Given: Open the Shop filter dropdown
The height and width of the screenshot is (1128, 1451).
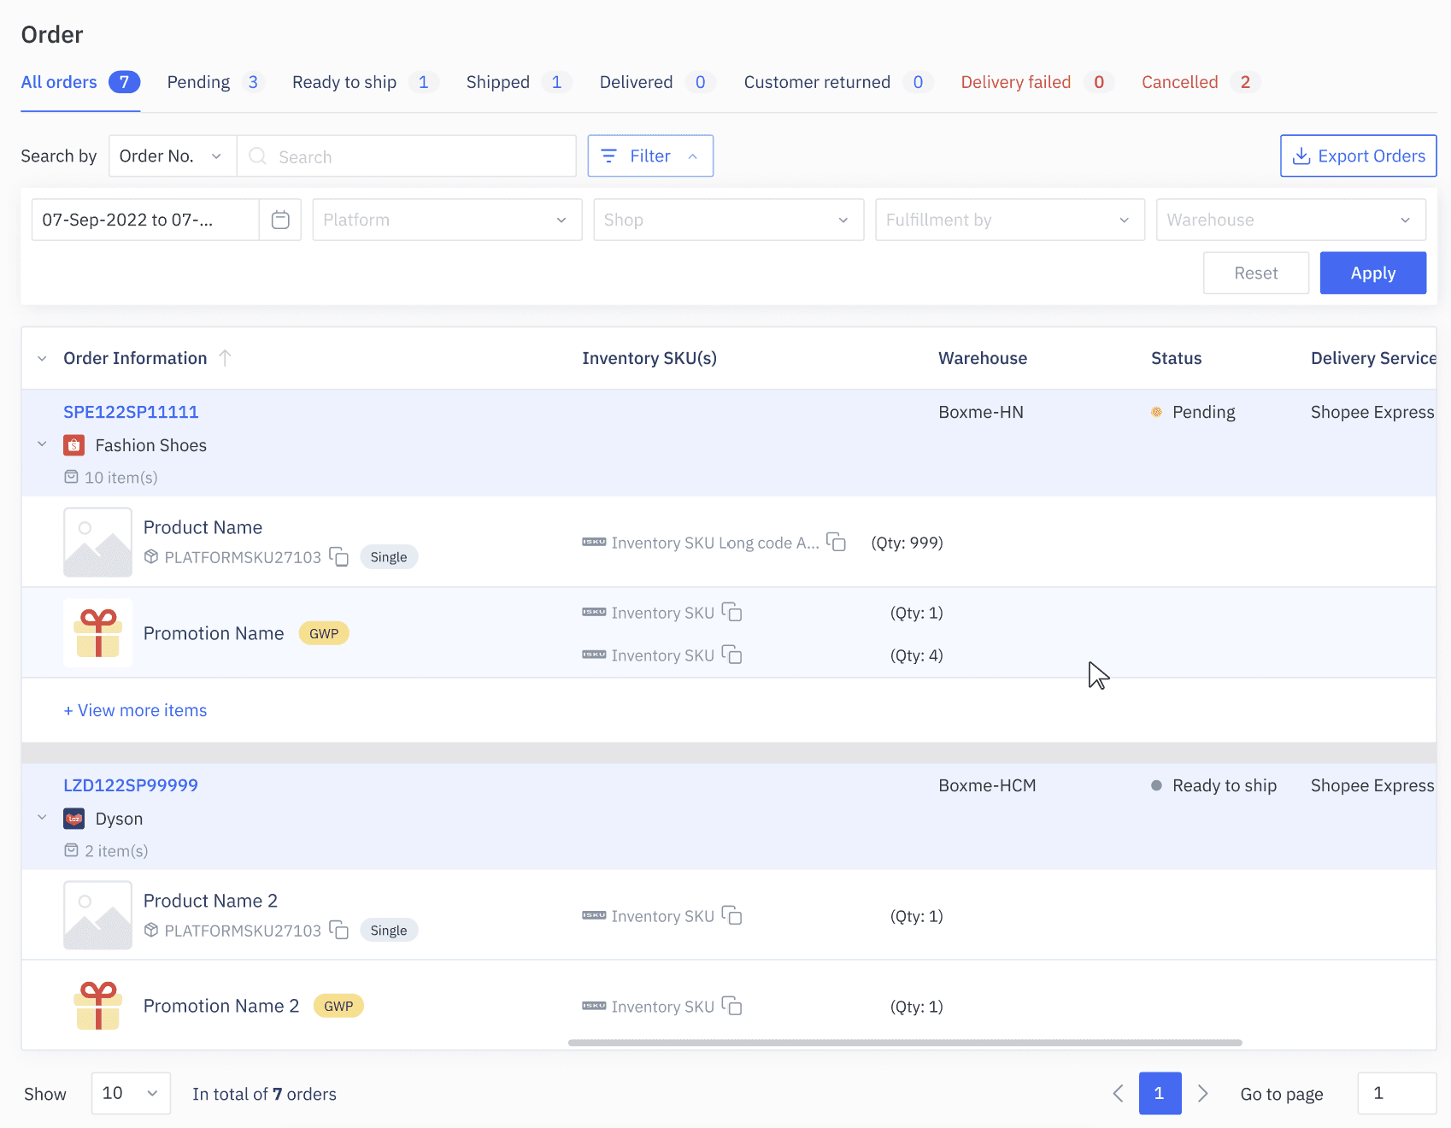Looking at the screenshot, I should click(x=728, y=220).
